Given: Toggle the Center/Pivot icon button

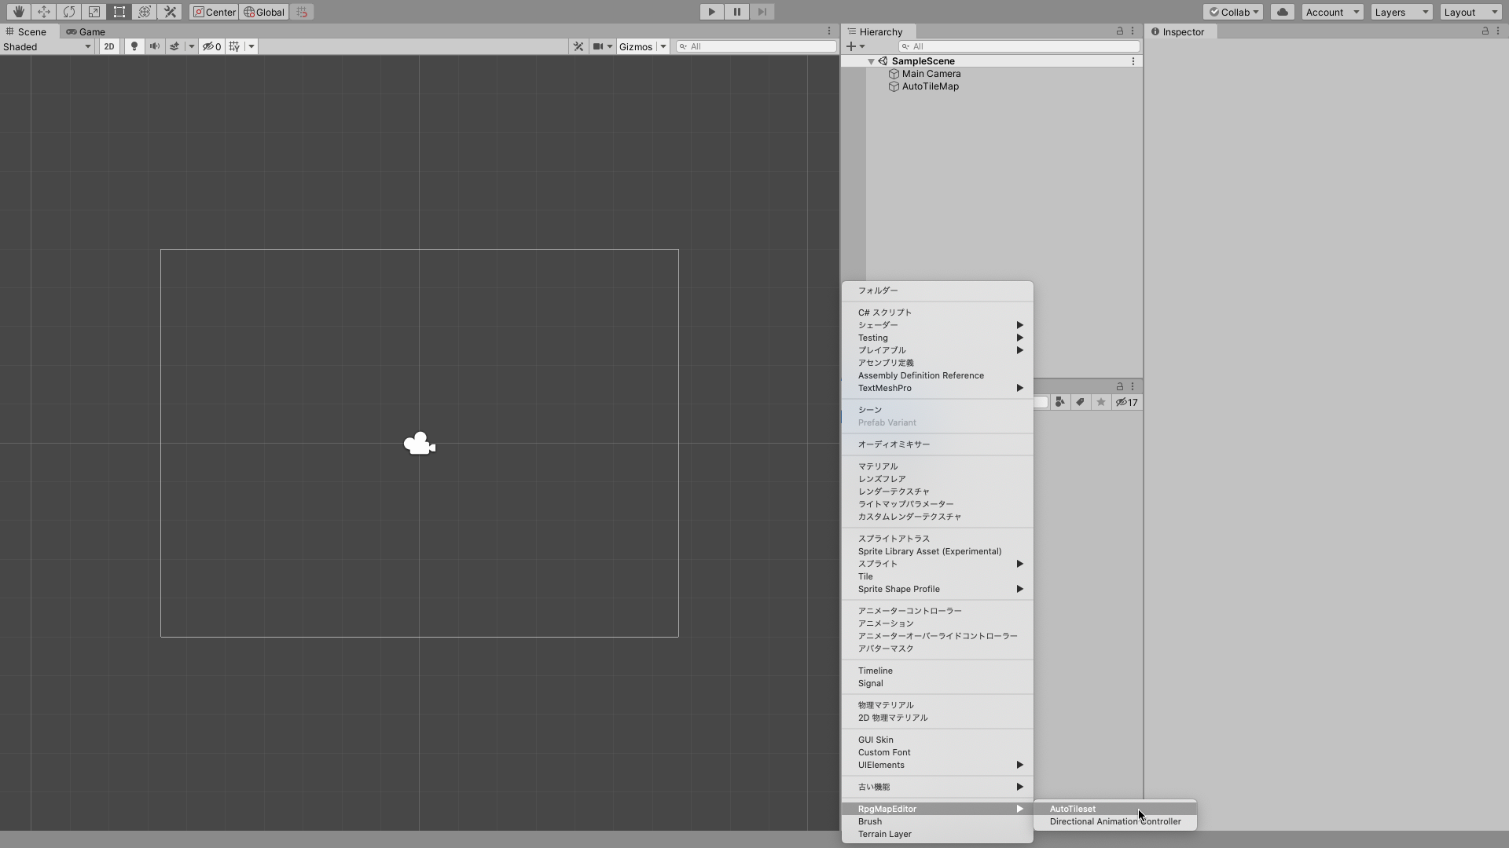Looking at the screenshot, I should [x=212, y=12].
